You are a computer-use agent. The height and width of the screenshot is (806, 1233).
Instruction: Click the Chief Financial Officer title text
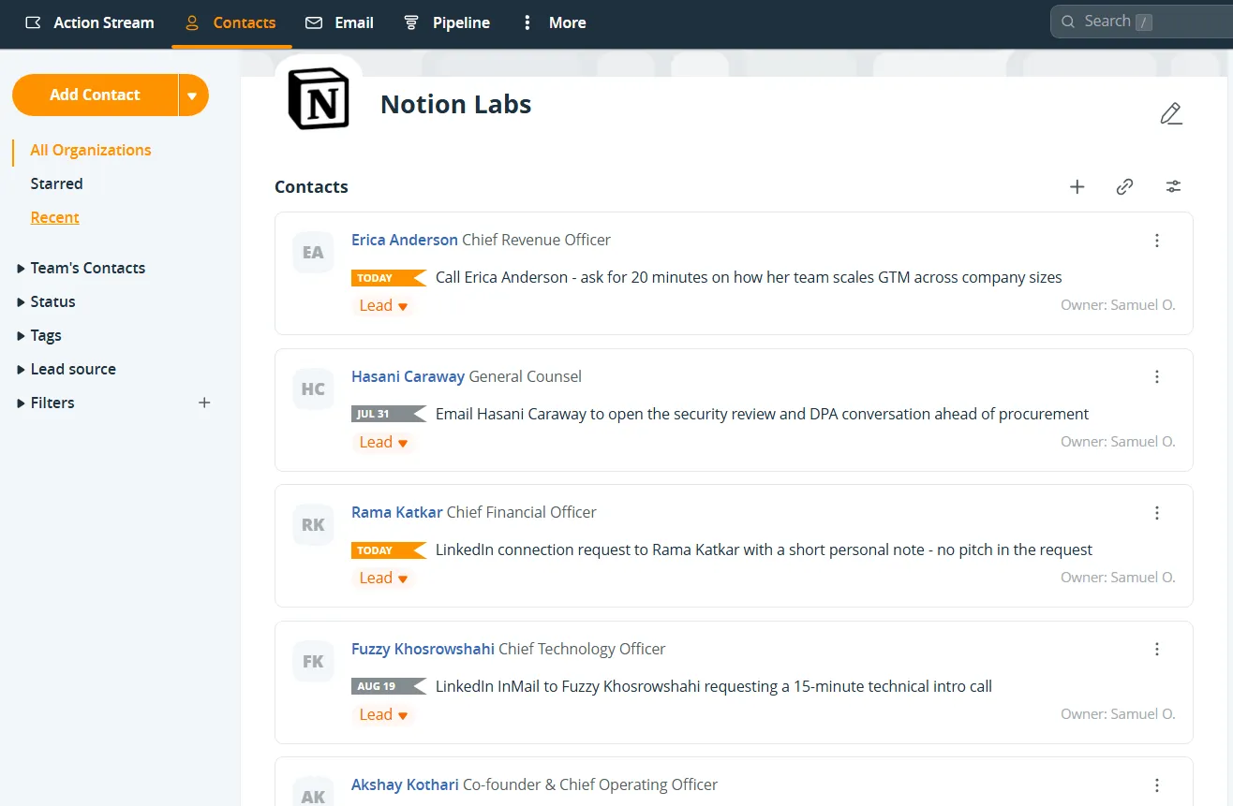point(521,512)
